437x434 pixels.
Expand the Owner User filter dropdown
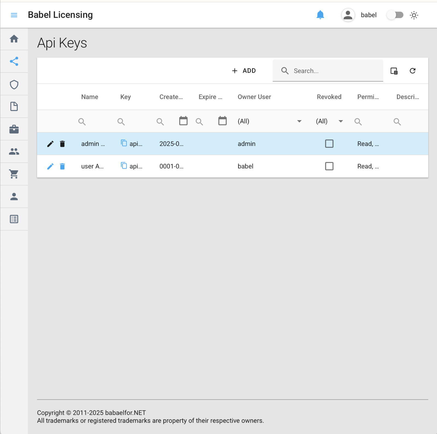pyautogui.click(x=299, y=121)
